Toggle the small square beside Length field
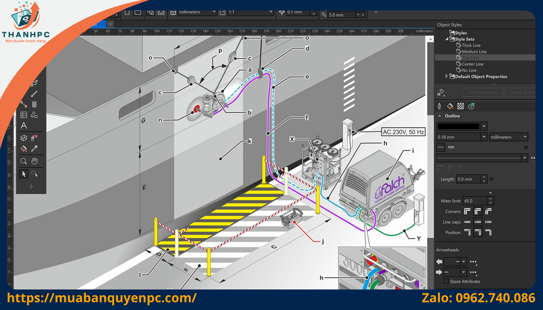Viewport: 543px width, 310px height. pyautogui.click(x=491, y=179)
